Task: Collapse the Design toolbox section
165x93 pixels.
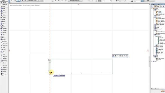Action: tap(1, 6)
